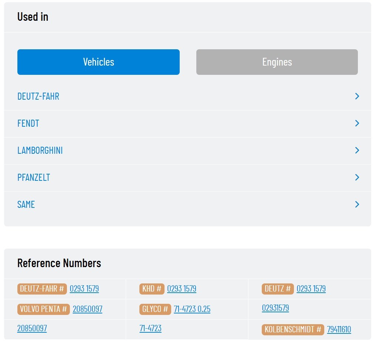Open the SAME vehicle brand
Viewport: 376px width, 349px height.
[x=26, y=205]
